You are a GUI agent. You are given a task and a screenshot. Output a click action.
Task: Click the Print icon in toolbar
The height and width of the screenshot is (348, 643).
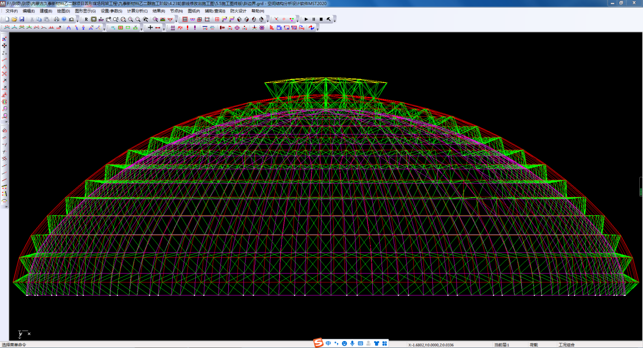56,20
